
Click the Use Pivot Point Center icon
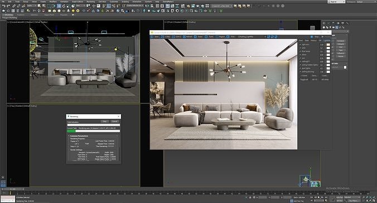point(89,6)
